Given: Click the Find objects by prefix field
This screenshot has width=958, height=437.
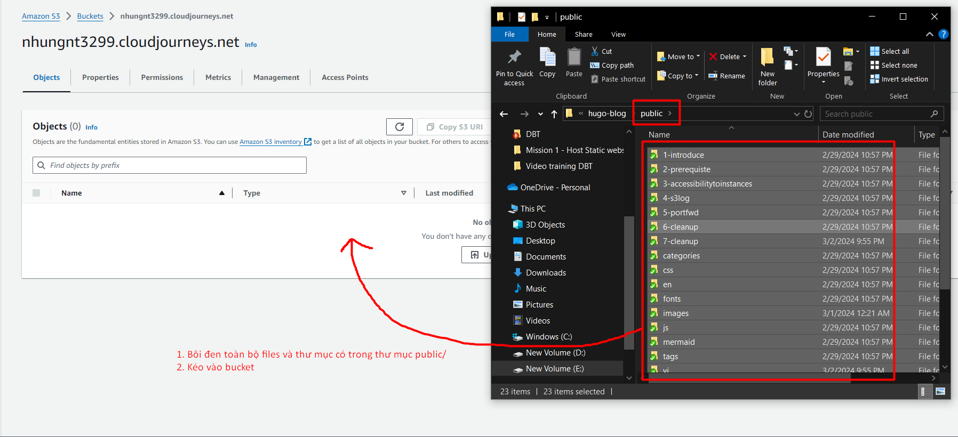Looking at the screenshot, I should tap(170, 165).
